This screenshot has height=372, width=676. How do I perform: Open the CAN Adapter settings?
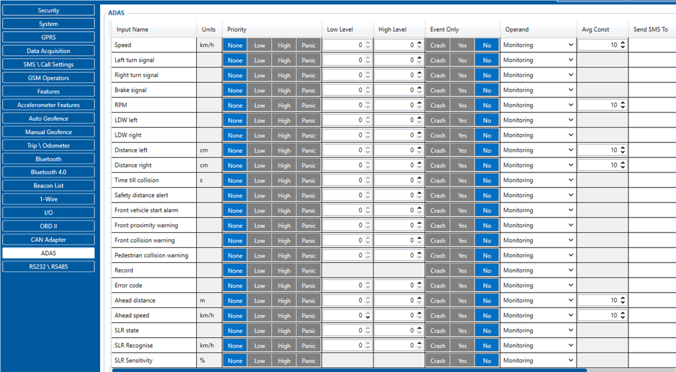coord(48,239)
